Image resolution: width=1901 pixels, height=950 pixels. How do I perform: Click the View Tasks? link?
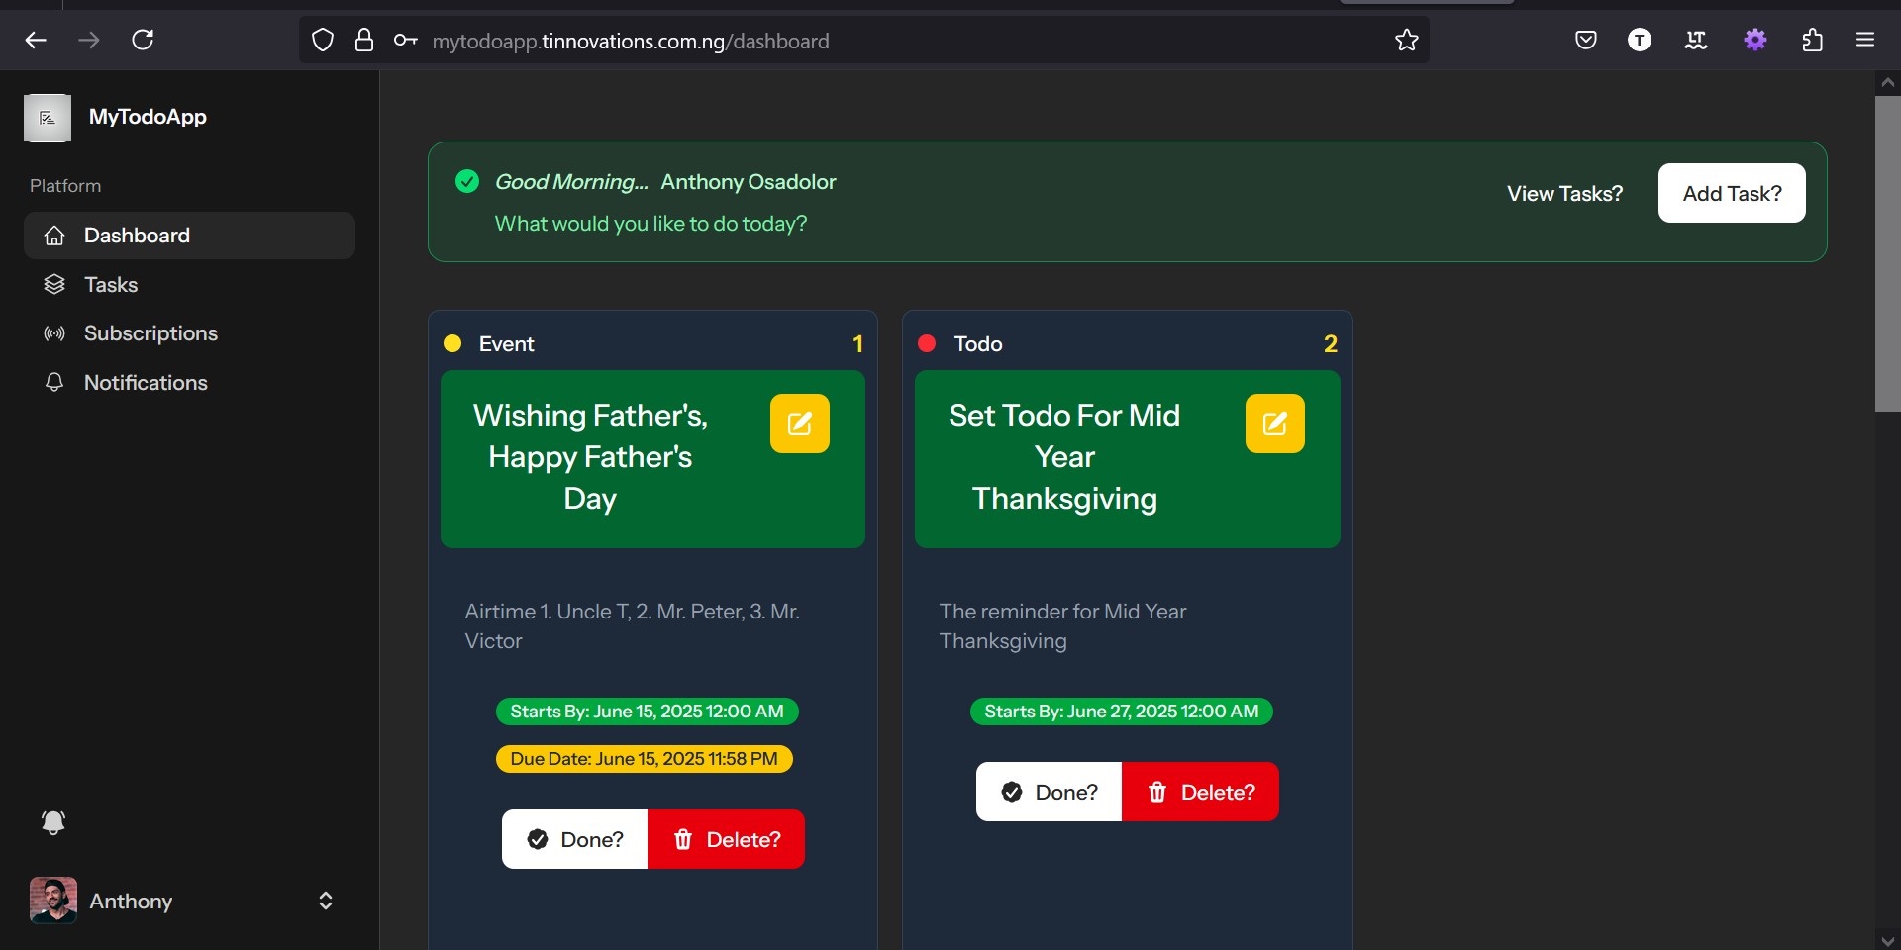point(1564,194)
